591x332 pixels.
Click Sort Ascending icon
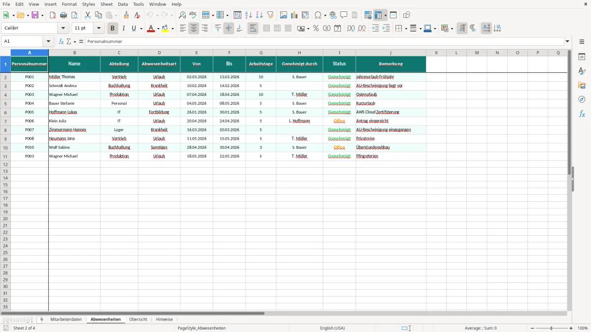pos(249,15)
